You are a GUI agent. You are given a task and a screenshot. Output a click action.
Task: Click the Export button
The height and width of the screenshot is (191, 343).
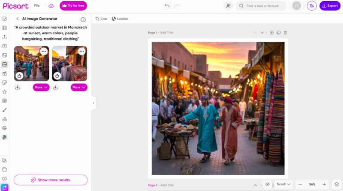click(330, 6)
